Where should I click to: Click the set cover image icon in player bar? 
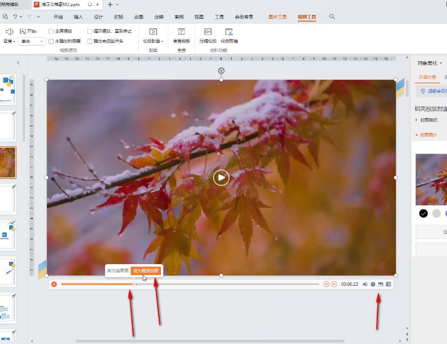[381, 284]
